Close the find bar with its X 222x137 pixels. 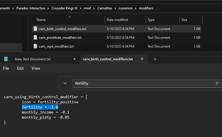217,83
